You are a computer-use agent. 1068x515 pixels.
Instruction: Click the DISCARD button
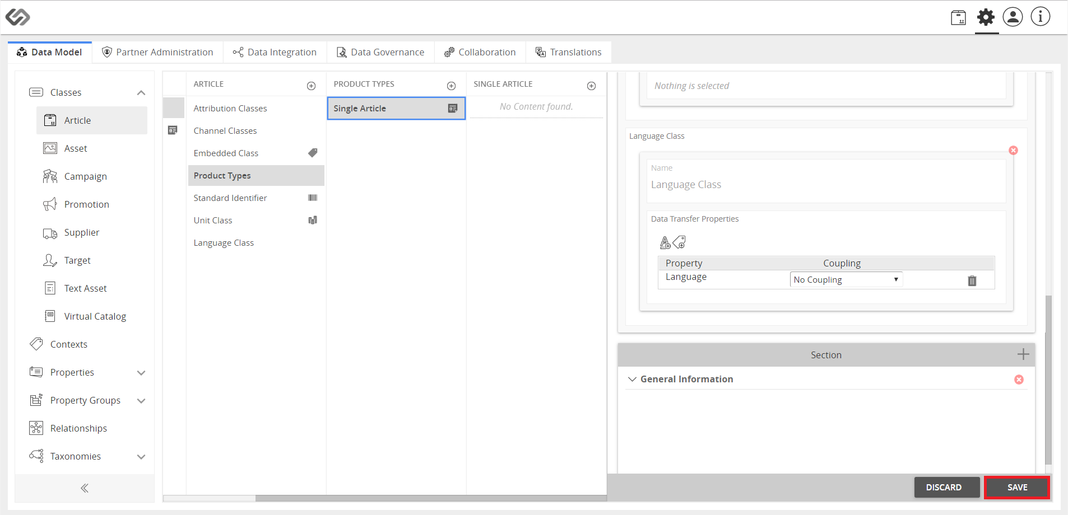[947, 488]
